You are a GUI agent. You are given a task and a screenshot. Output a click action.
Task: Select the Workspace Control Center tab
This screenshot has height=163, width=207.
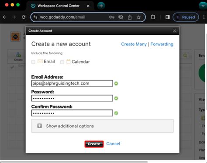[x=60, y=6]
